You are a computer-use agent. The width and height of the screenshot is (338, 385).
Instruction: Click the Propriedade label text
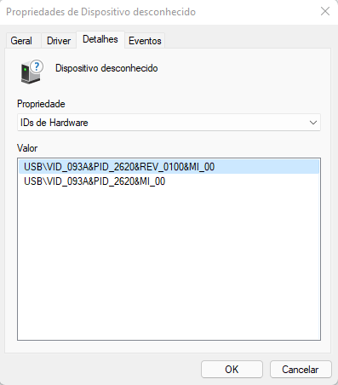(41, 104)
